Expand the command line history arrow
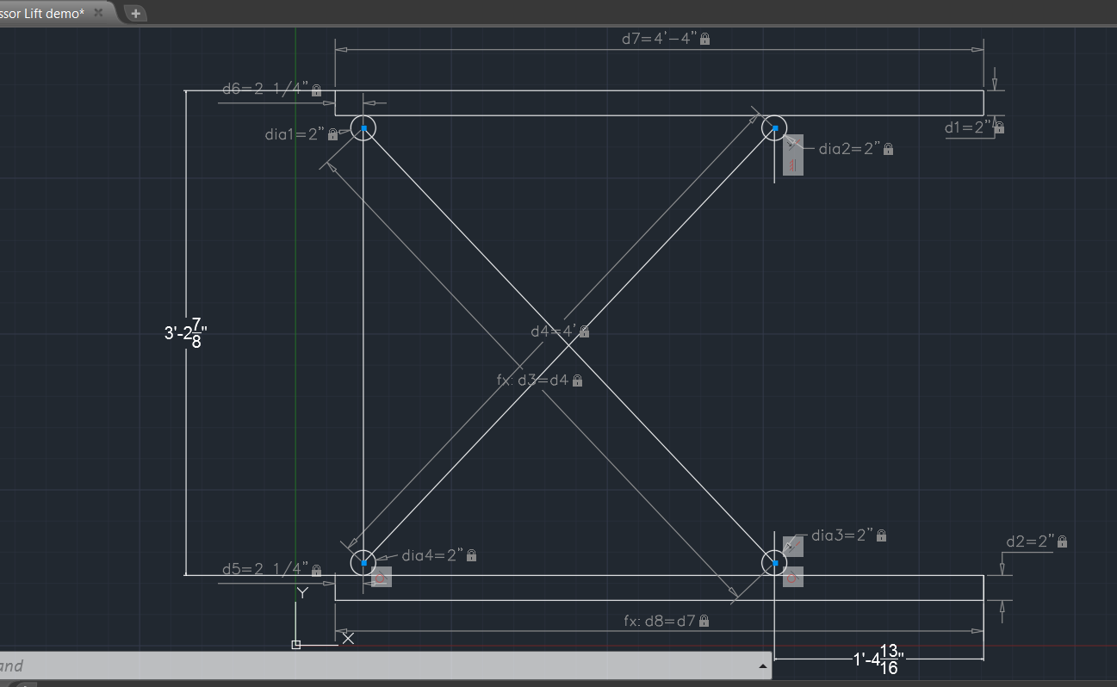The width and height of the screenshot is (1117, 687). coord(763,666)
